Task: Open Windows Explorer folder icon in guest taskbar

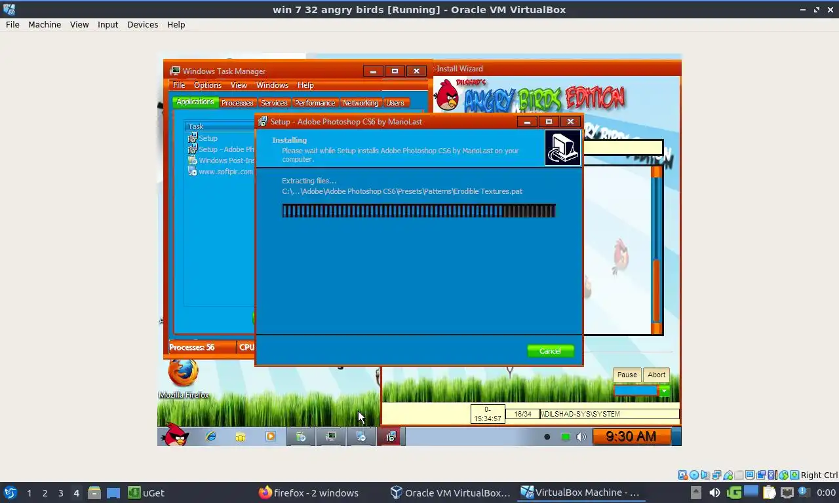Action: pos(241,436)
